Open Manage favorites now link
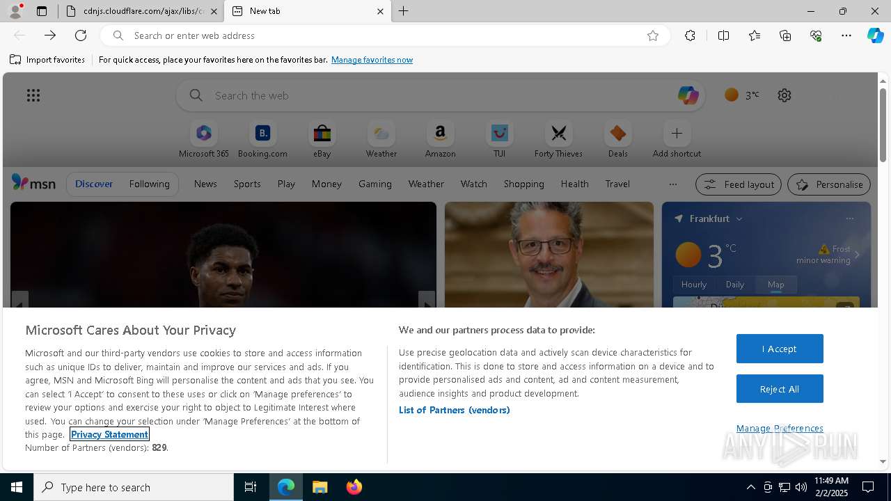891x501 pixels. click(372, 60)
